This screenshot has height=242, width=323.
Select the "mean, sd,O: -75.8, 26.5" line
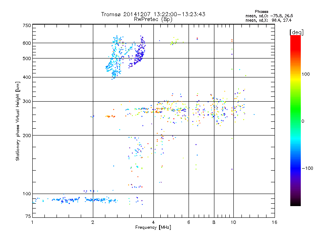[x=269, y=16]
